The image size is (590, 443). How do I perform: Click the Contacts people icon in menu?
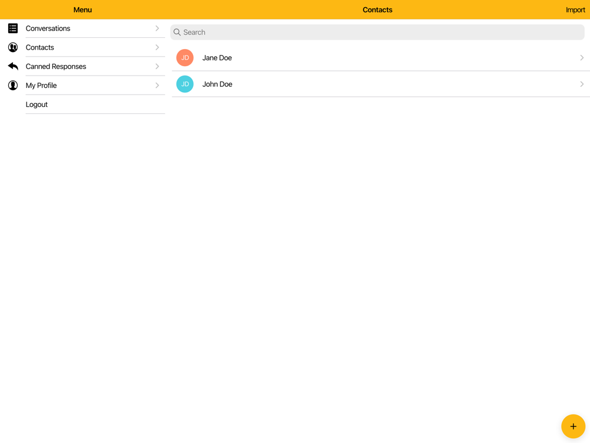point(13,47)
